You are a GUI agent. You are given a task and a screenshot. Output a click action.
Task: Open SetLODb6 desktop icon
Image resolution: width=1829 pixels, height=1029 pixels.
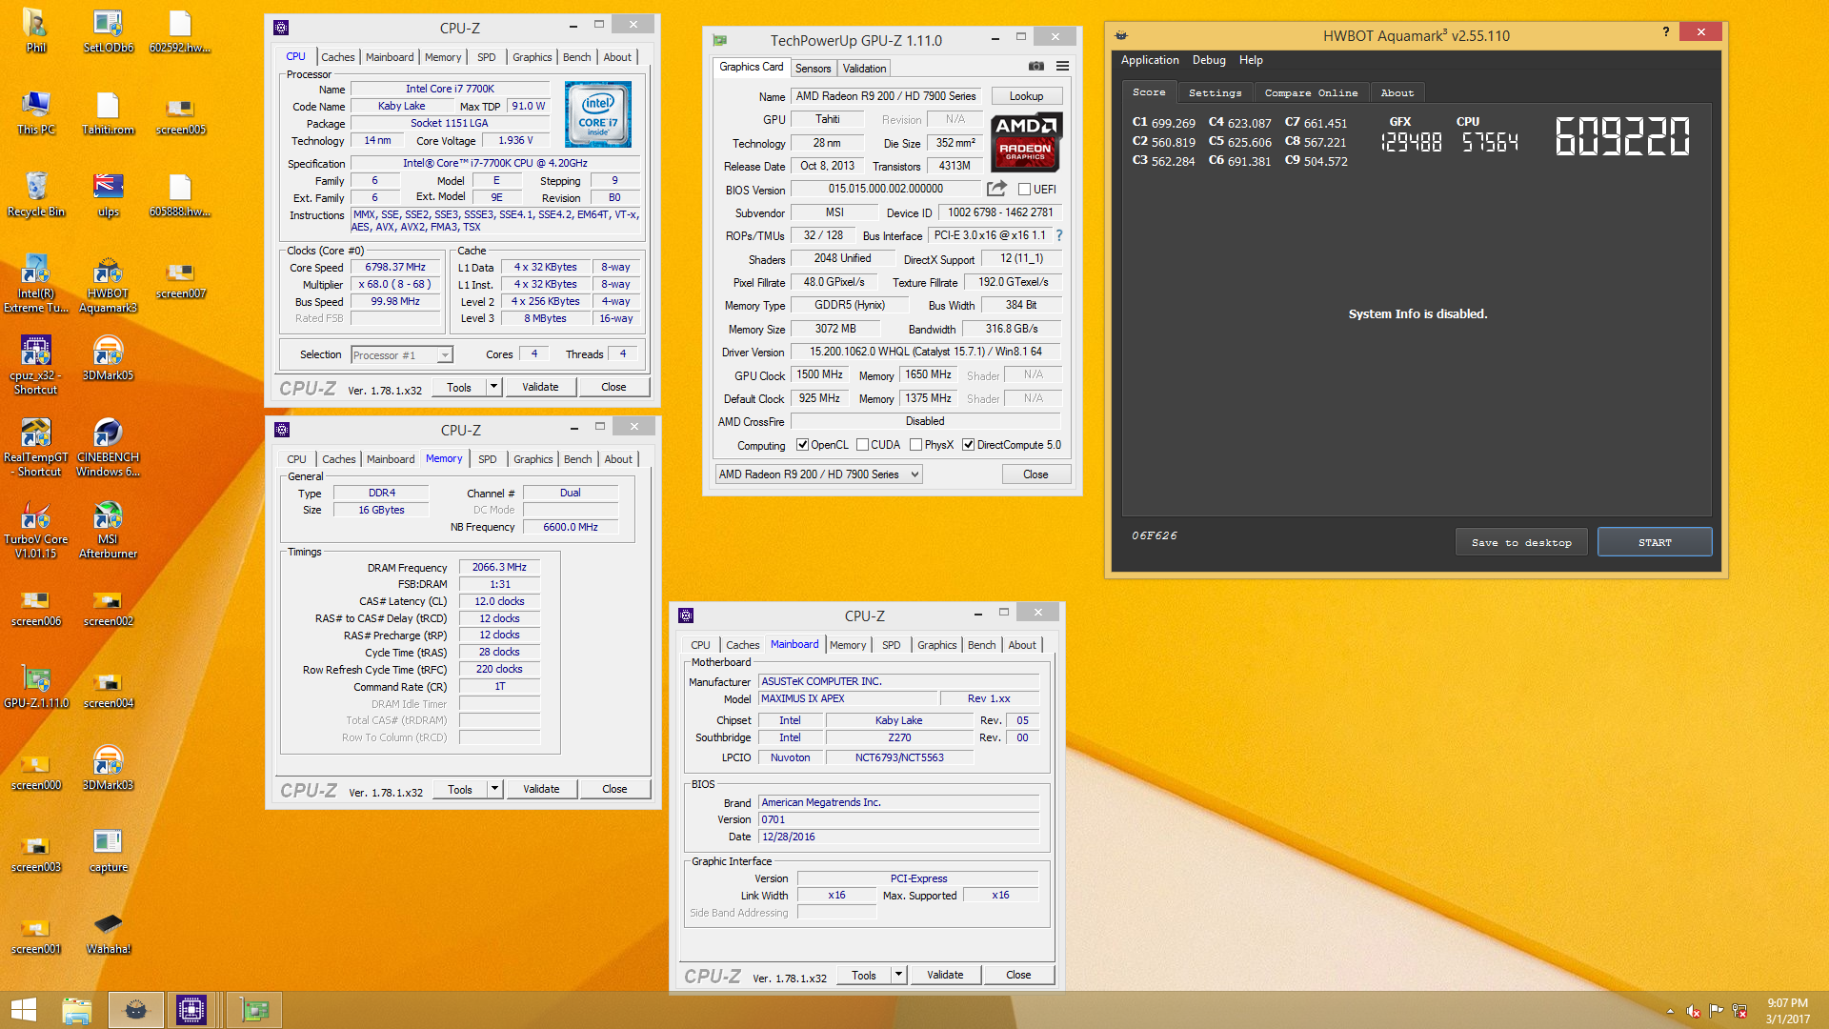click(x=108, y=30)
